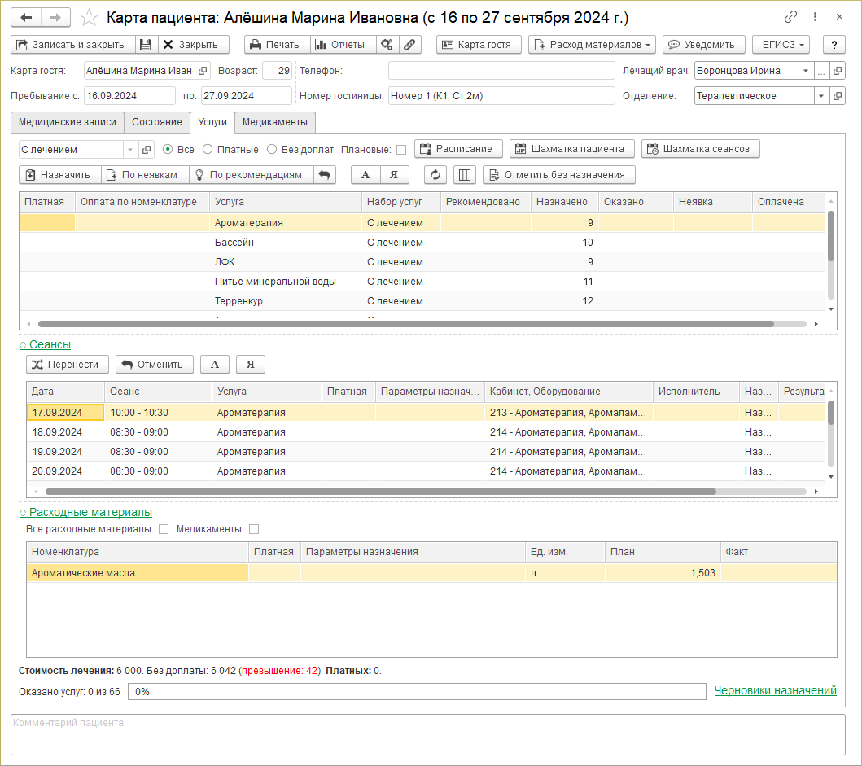The height and width of the screenshot is (766, 862).
Task: Open the ЕГИСЗ dropdown menu
Action: pos(780,45)
